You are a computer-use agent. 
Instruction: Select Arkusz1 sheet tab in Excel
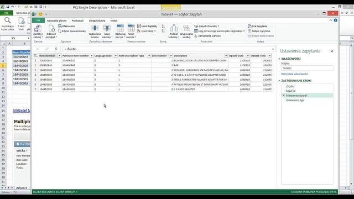[x=22, y=188]
